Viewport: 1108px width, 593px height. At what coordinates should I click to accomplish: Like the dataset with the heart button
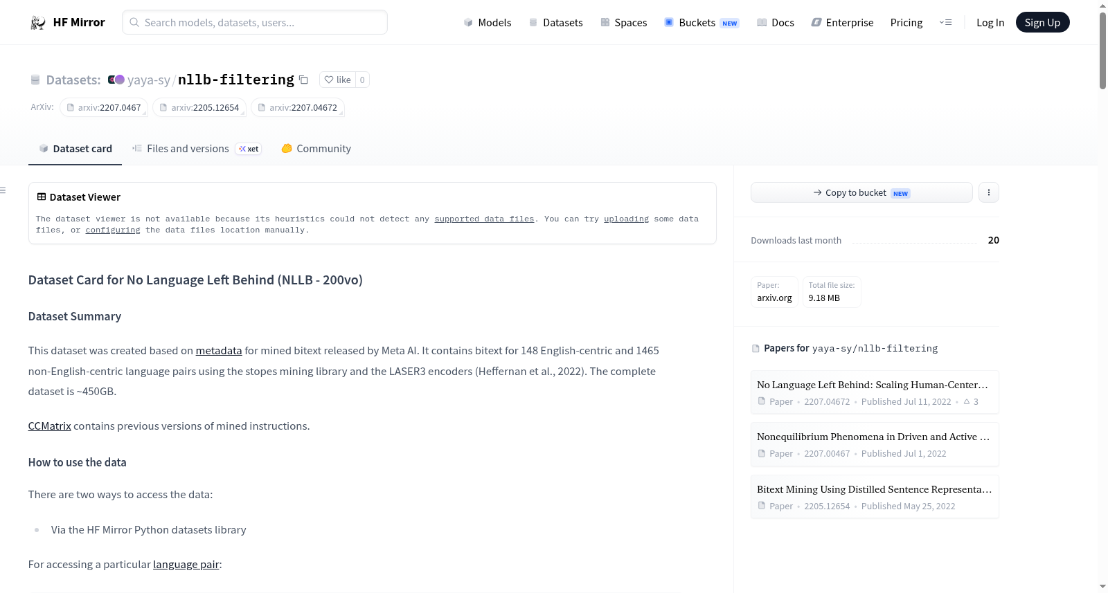pos(337,80)
